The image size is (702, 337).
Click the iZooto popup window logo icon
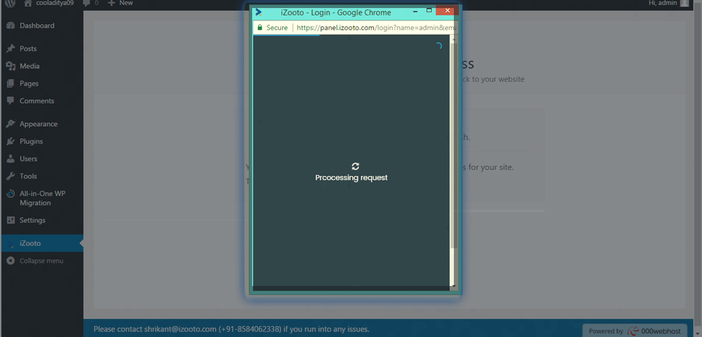coord(259,12)
